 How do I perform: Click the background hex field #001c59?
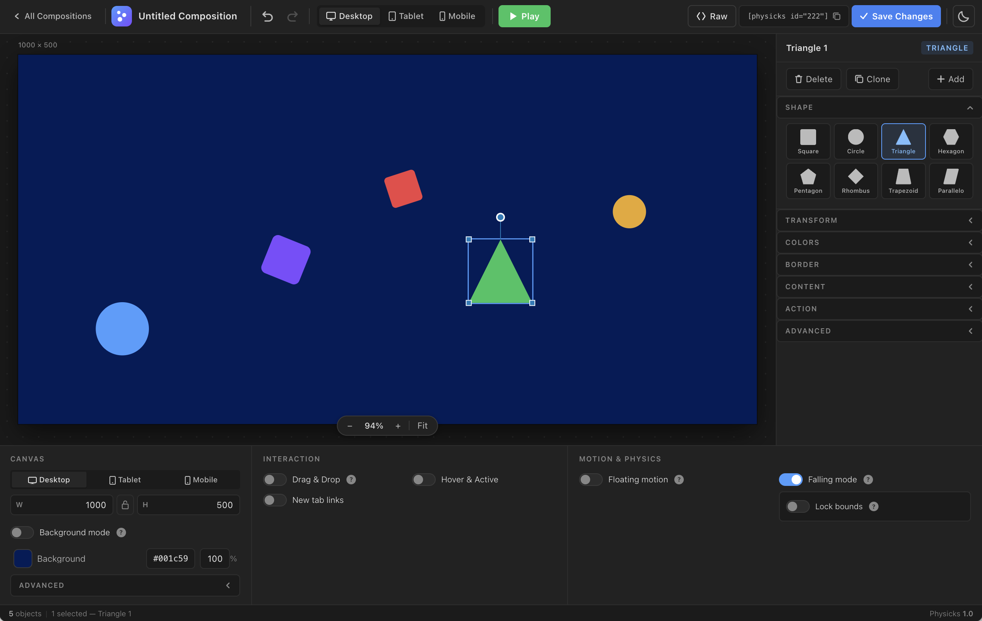pyautogui.click(x=171, y=559)
